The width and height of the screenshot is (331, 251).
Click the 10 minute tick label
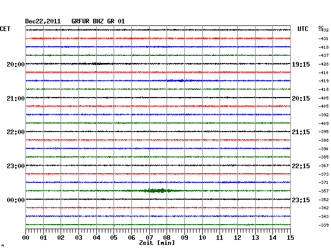[202, 238]
